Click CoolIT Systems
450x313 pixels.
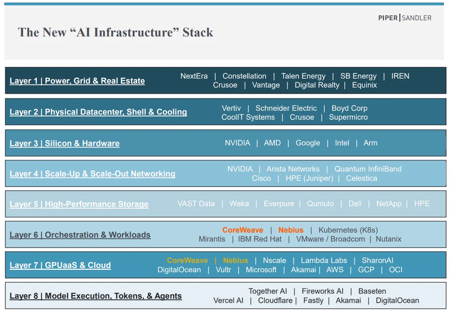(248, 117)
